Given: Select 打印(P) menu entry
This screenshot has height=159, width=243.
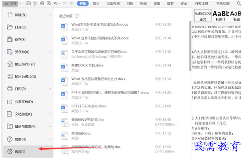Looking at the screenshot, I should 28,89.
